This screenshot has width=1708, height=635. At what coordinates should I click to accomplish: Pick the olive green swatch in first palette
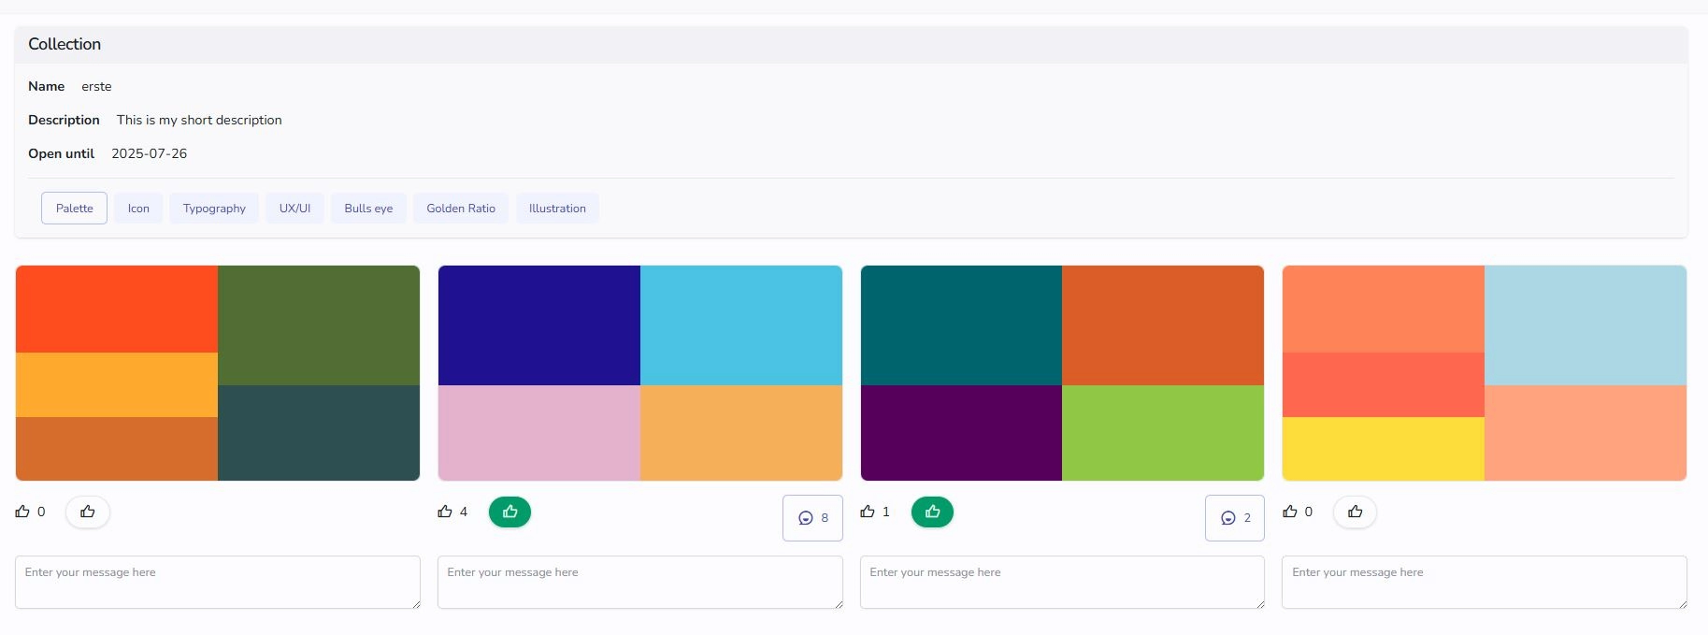(319, 325)
